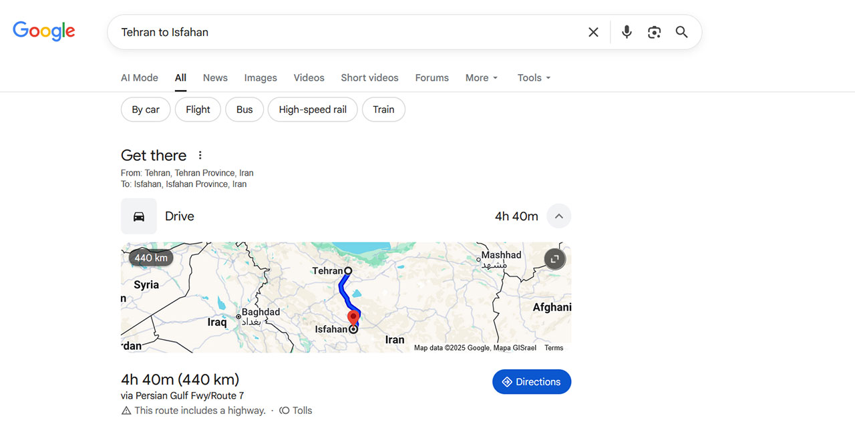Click the magnifying glass search button
Image resolution: width=855 pixels, height=444 pixels.
pos(681,32)
